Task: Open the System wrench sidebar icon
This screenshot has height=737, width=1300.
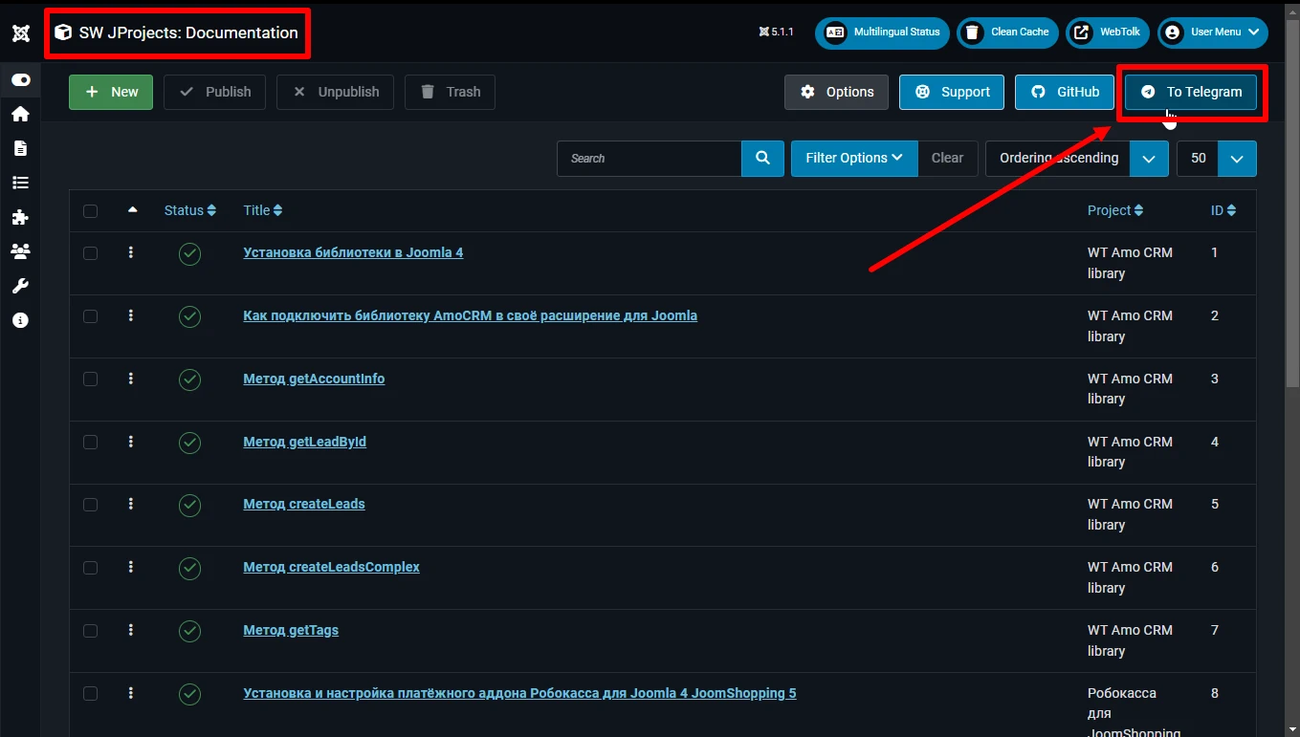Action: pyautogui.click(x=20, y=286)
